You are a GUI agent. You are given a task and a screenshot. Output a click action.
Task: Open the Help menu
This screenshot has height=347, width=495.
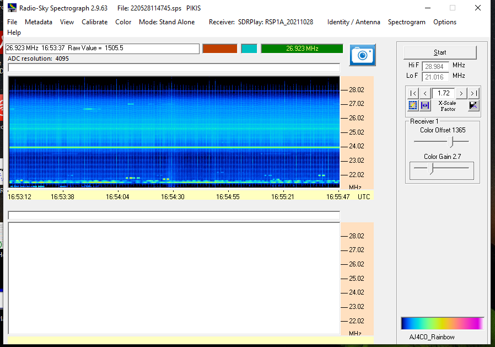[14, 33]
